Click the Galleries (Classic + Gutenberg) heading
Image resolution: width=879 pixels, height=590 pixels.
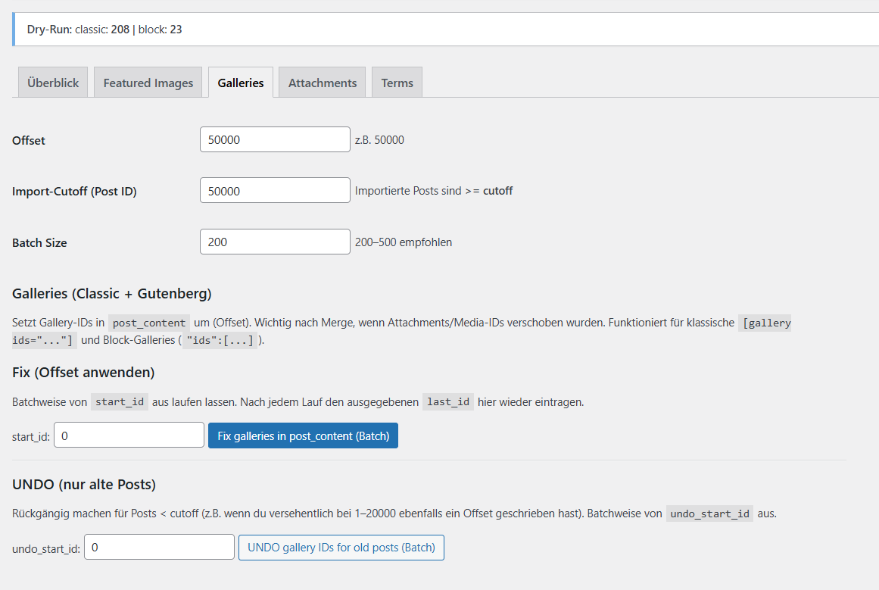pyautogui.click(x=112, y=294)
